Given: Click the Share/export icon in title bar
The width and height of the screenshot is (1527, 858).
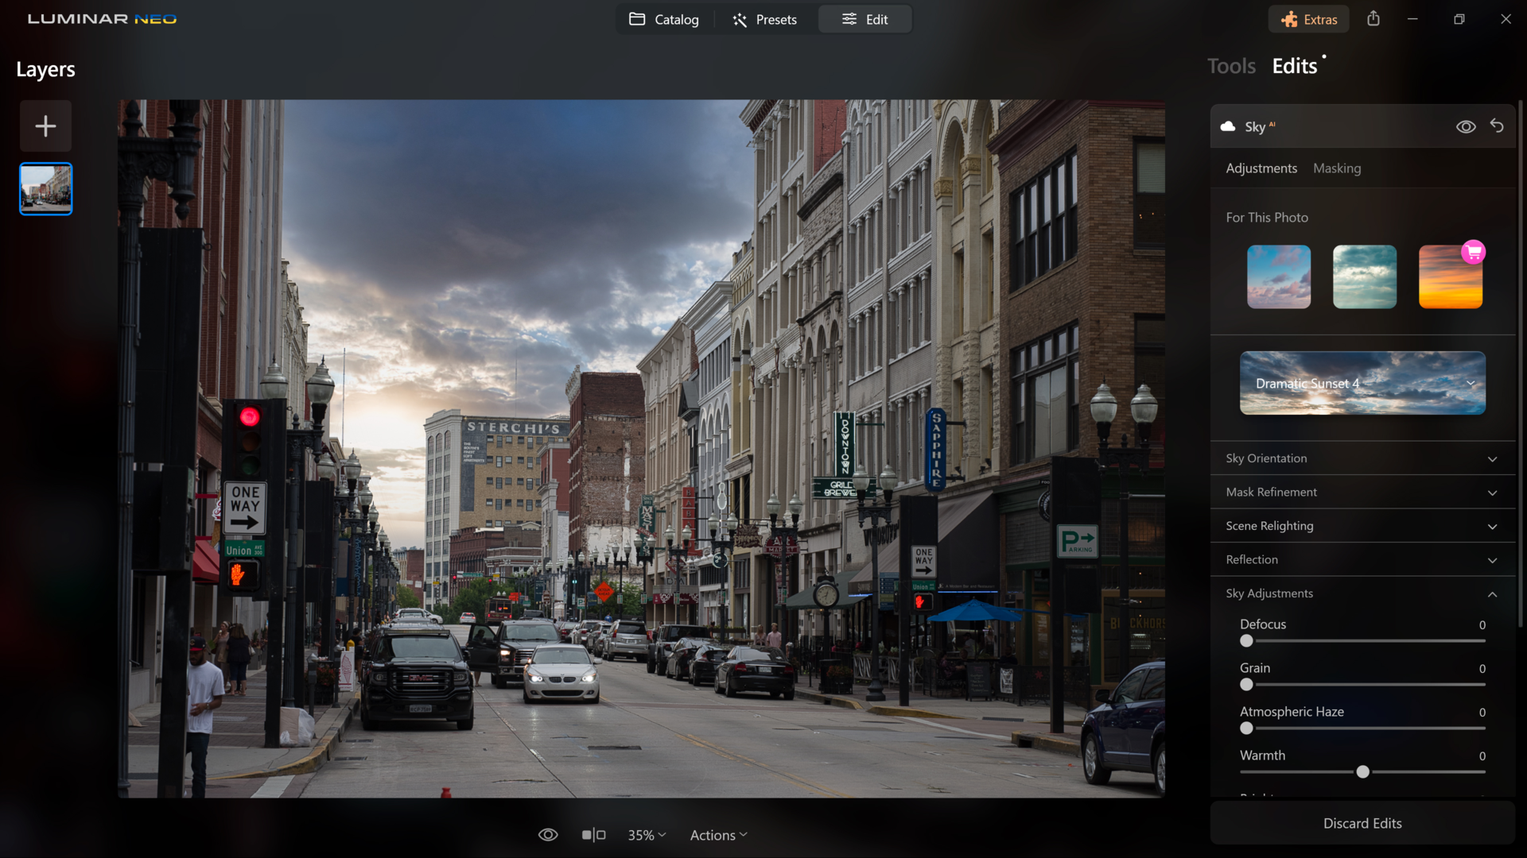Looking at the screenshot, I should (x=1374, y=18).
